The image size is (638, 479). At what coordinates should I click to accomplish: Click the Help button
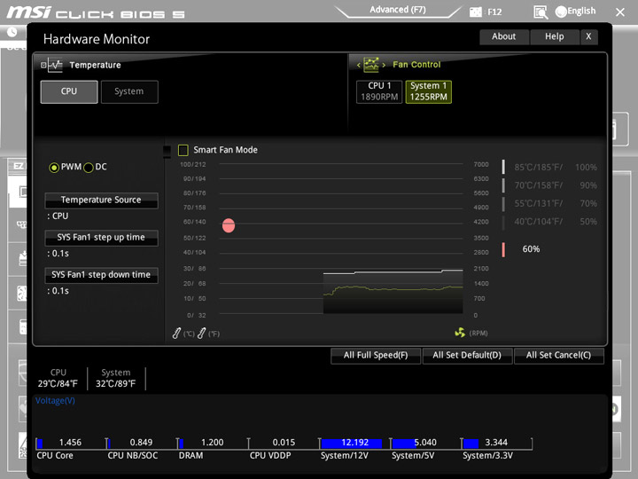[x=555, y=36]
